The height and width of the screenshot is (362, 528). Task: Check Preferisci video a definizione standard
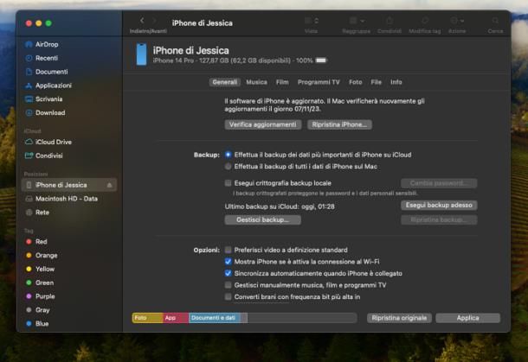(229, 250)
